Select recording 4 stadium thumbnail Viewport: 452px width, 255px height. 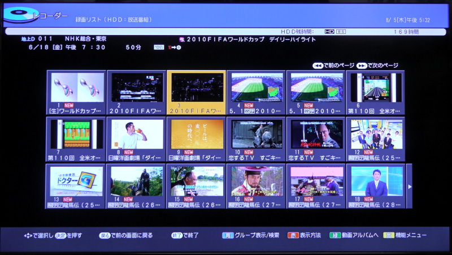tap(257, 87)
